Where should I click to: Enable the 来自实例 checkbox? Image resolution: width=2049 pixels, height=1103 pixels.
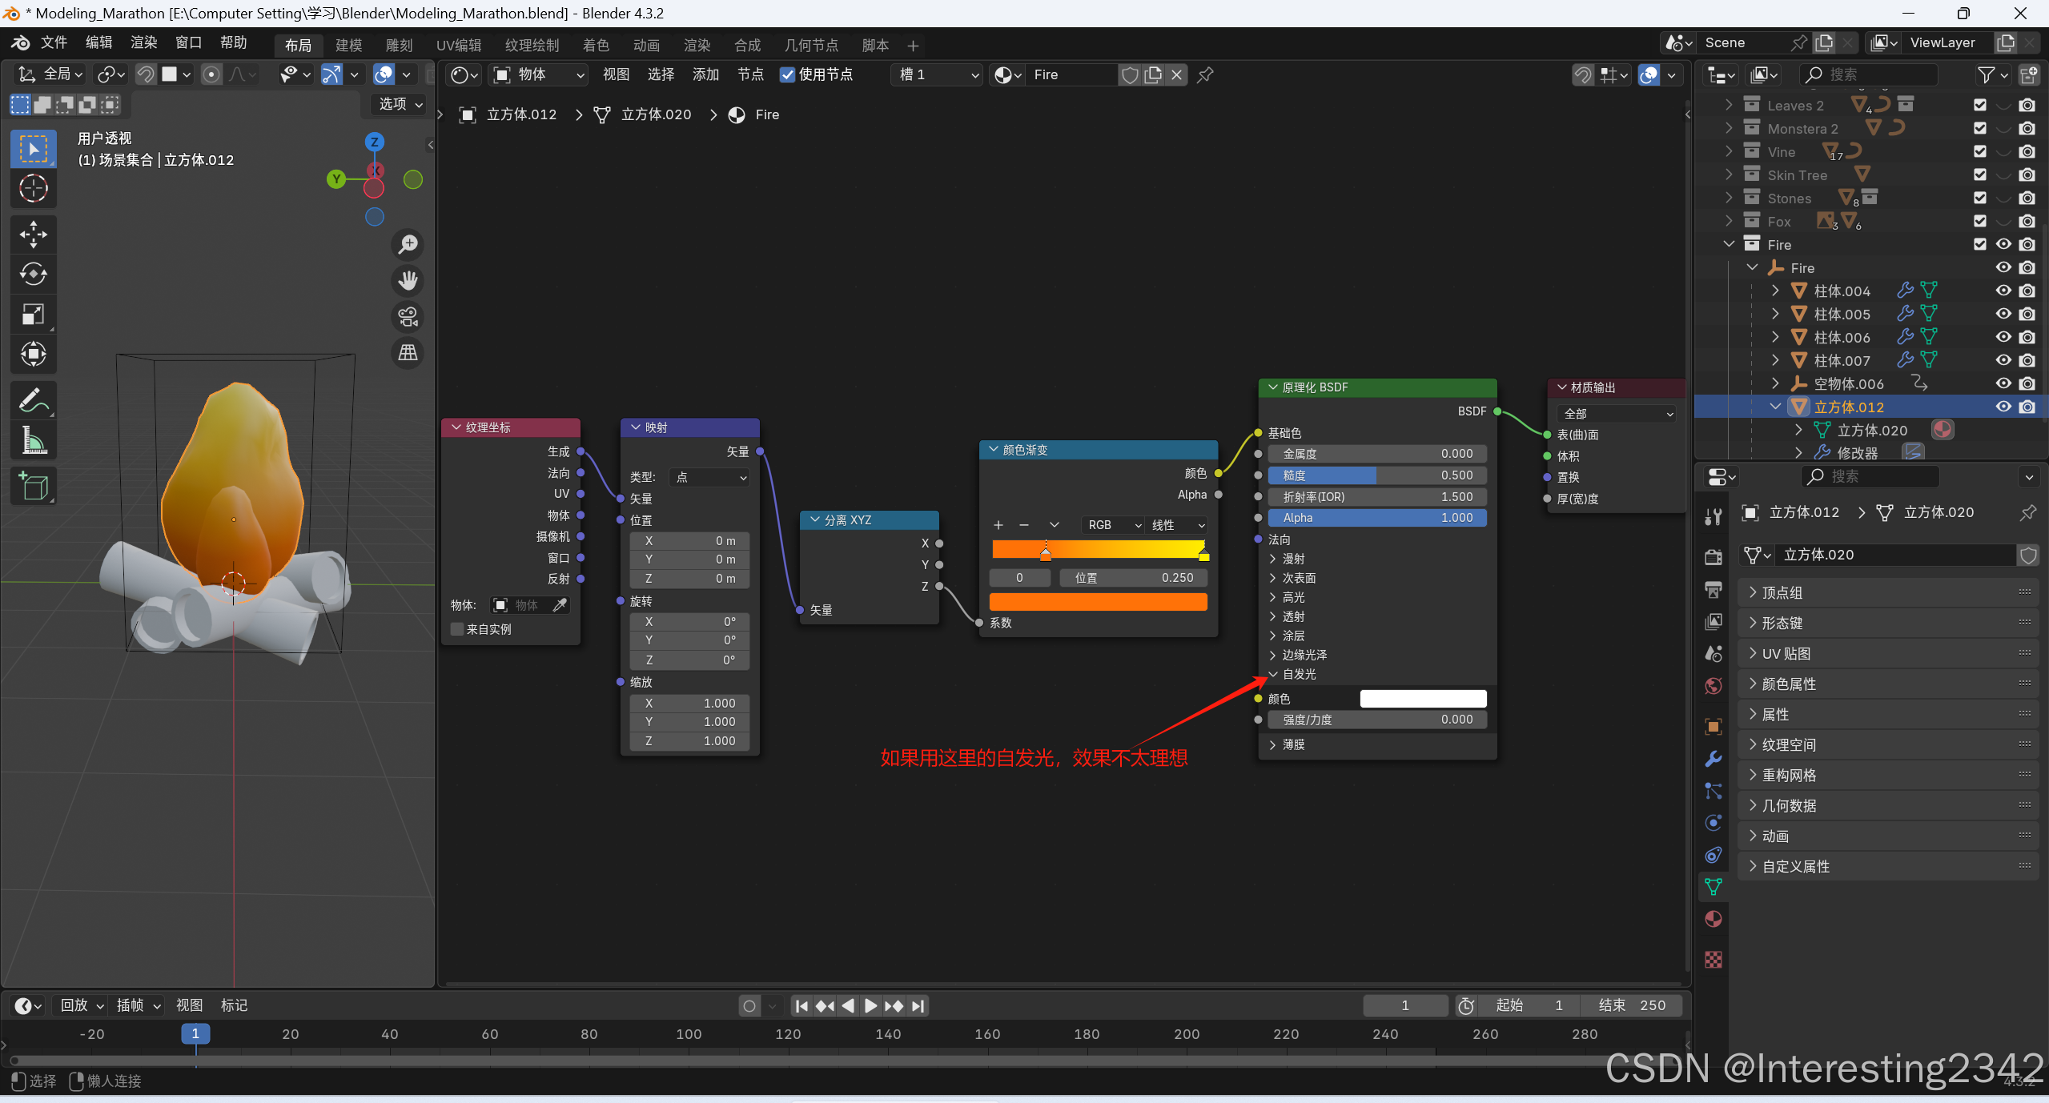[457, 629]
